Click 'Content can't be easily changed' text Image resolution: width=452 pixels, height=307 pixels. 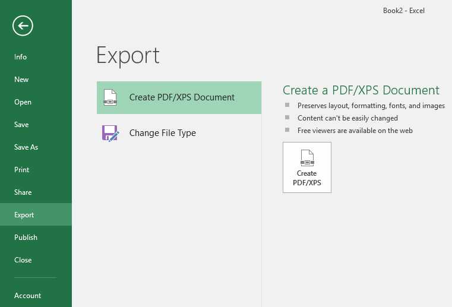point(347,118)
